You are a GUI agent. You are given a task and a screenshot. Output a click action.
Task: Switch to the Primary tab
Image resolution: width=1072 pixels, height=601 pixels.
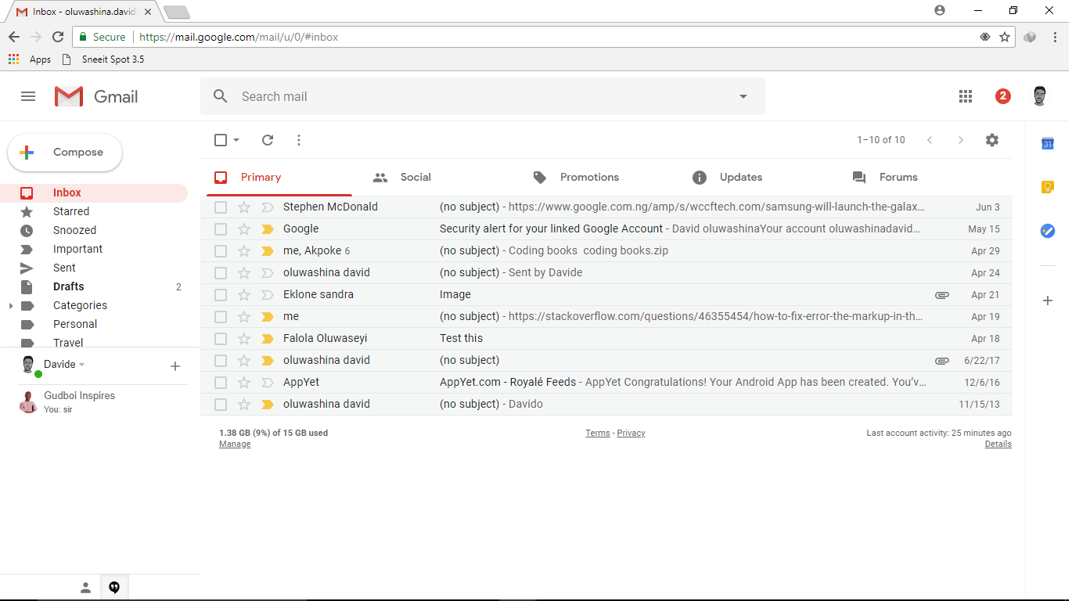coord(279,178)
